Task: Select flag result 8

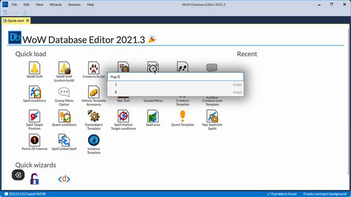Action: [175, 92]
